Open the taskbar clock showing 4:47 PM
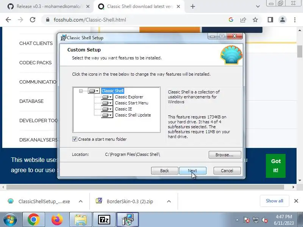The height and width of the screenshot is (227, 303). coord(284,220)
